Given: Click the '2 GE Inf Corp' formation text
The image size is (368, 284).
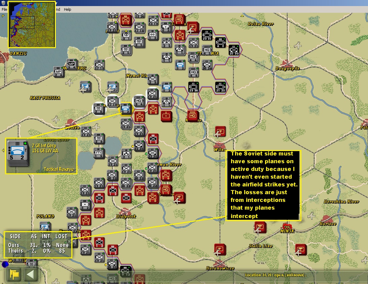Looking at the screenshot, I should pyautogui.click(x=44, y=146).
